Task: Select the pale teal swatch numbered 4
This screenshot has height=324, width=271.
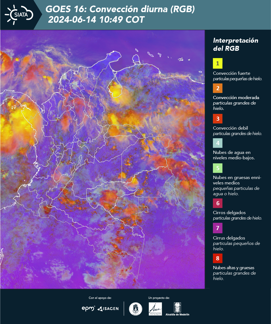Action: (x=218, y=143)
